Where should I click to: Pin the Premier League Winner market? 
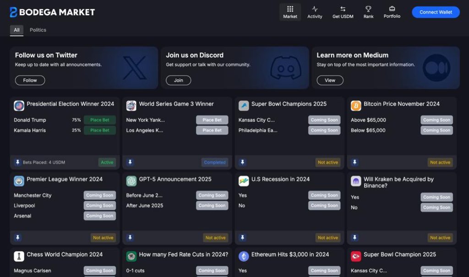click(18, 238)
